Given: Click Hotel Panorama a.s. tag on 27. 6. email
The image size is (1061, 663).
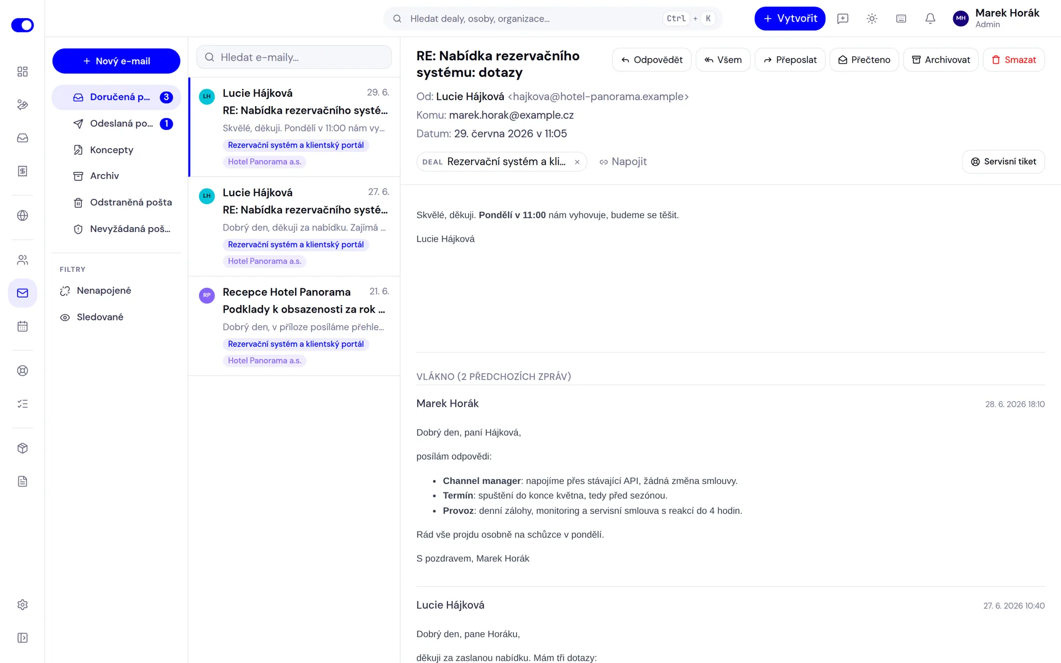Looking at the screenshot, I should pos(264,261).
